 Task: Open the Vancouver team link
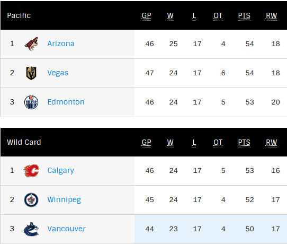(66, 229)
